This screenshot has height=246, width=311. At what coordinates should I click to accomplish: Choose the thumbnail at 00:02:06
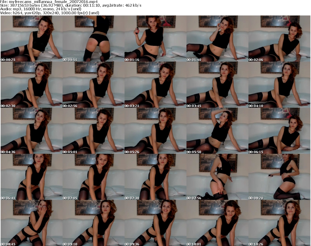pyautogui.click(x=279, y=39)
